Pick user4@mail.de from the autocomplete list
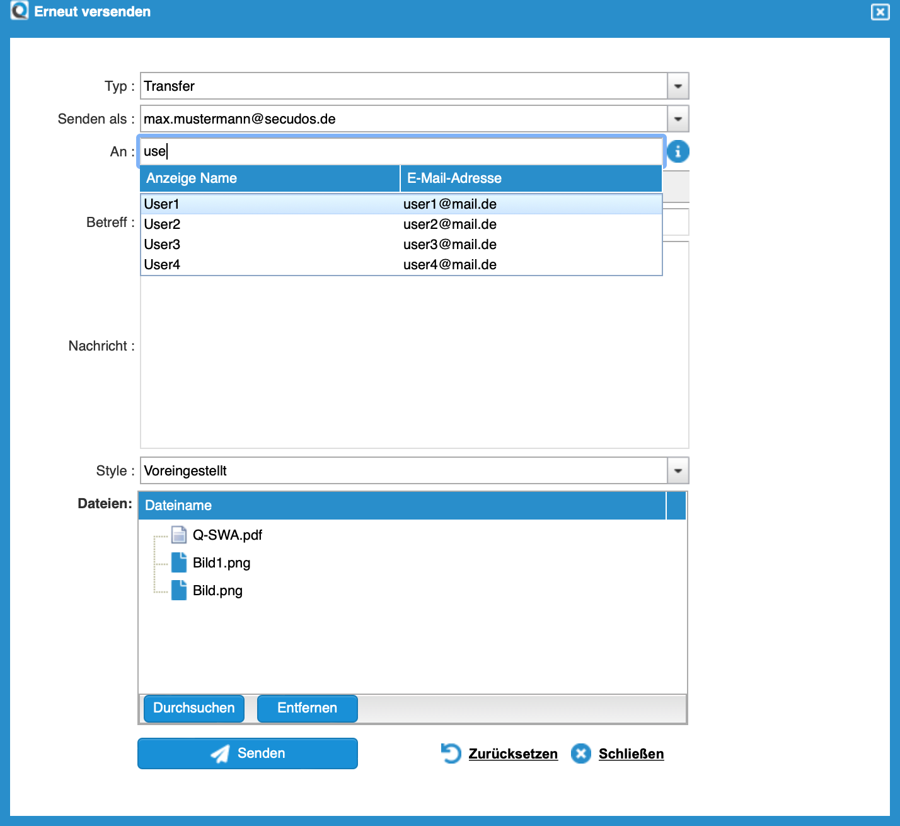The width and height of the screenshot is (900, 826). pos(449,265)
